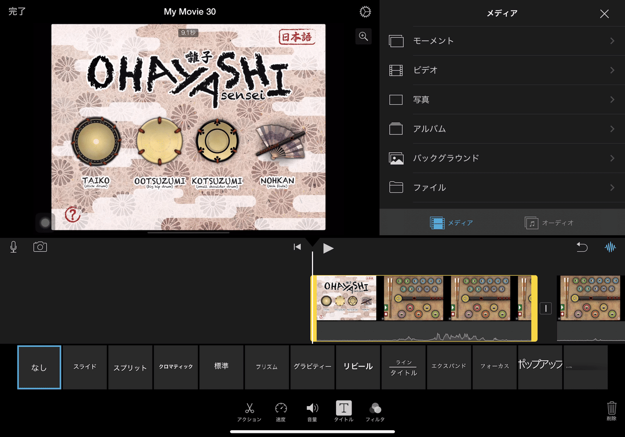
Task: Expand the 写真 row chevron
Action: (612, 100)
